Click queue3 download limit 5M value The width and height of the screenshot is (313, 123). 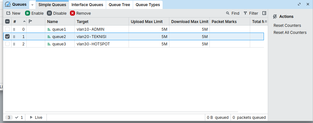coord(205,44)
